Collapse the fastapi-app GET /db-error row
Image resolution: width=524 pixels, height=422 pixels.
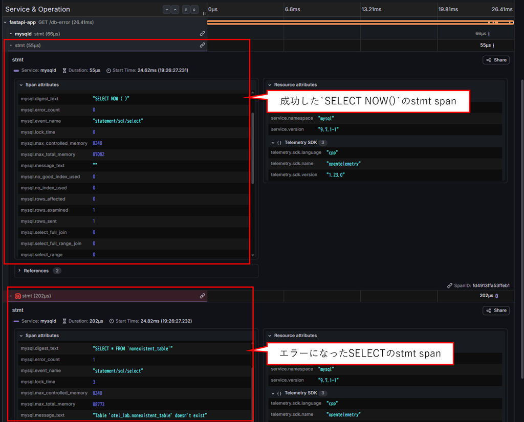click(5, 23)
